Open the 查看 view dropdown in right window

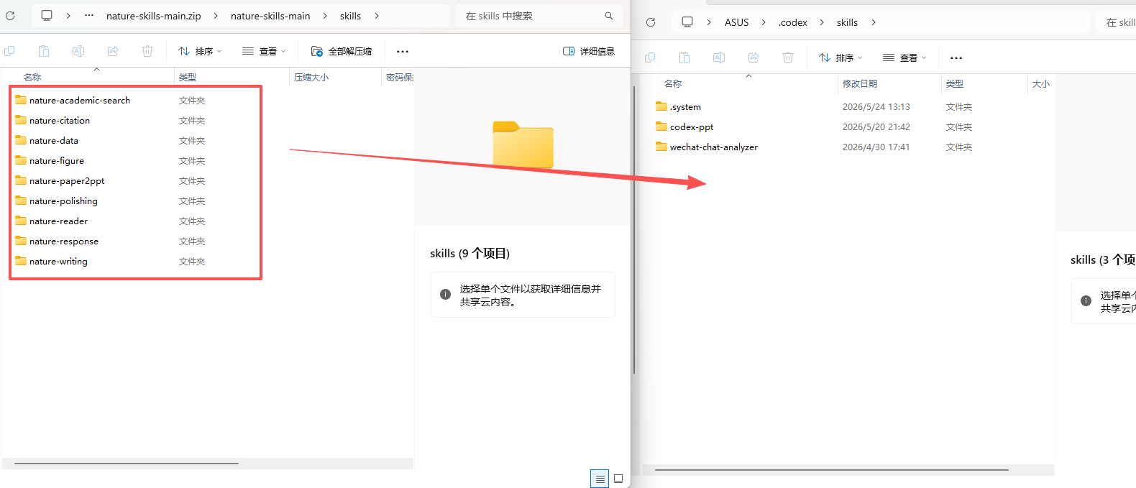click(x=904, y=57)
